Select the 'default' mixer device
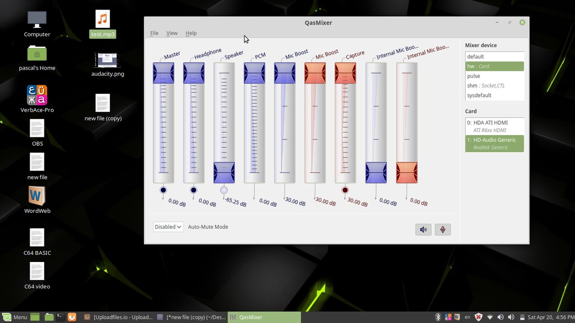 495,57
